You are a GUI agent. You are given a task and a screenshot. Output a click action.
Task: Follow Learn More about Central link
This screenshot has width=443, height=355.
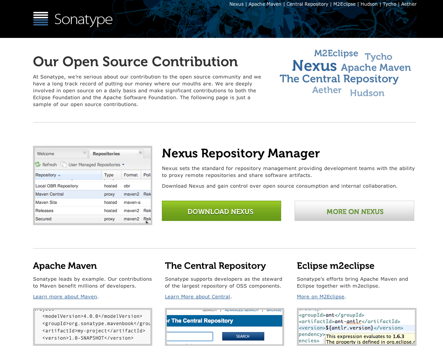pos(198,296)
